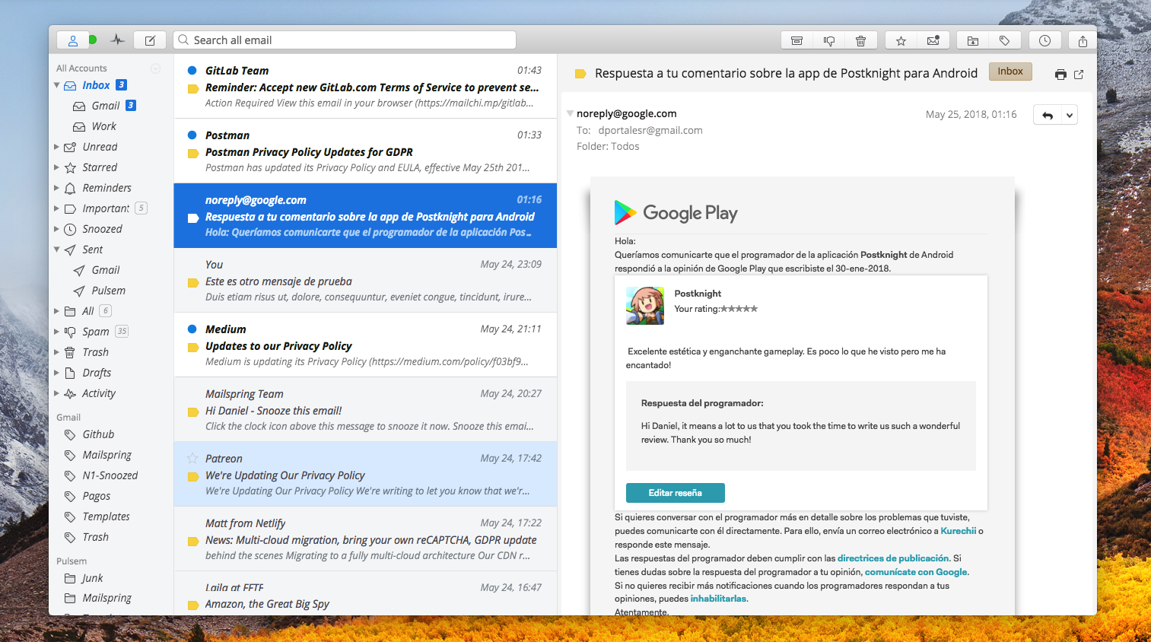The width and height of the screenshot is (1151, 642).
Task: Follow the comunícate con Google link
Action: (916, 572)
